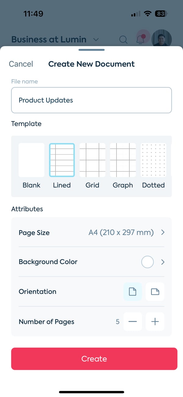
Task: Increase Number of Pages with plus button
Action: [x=155, y=321]
